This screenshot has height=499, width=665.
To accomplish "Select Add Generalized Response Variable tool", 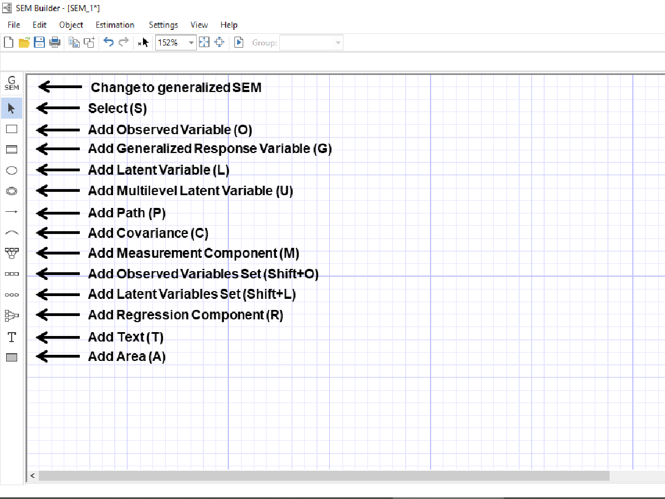I will pos(12,150).
